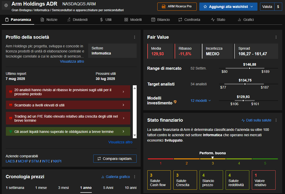285x194 pixels.
Task: Open chevron on Scambiato a livelli elevati di utili
Action: pos(123,105)
